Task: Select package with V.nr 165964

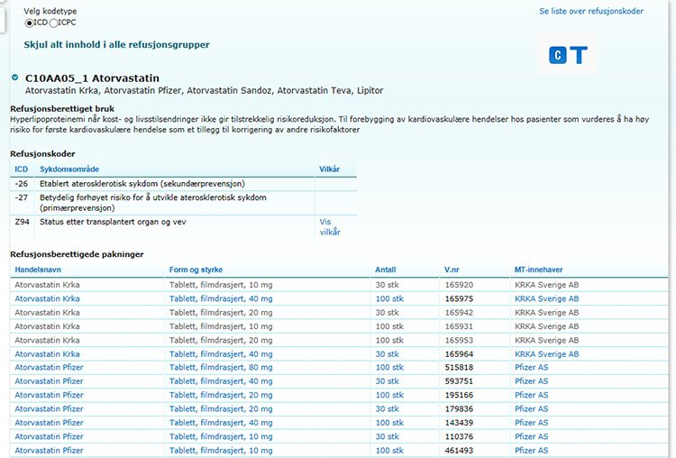Action: (x=459, y=354)
